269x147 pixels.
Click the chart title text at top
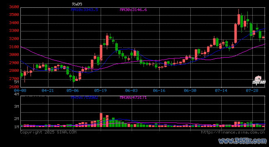tap(77, 4)
